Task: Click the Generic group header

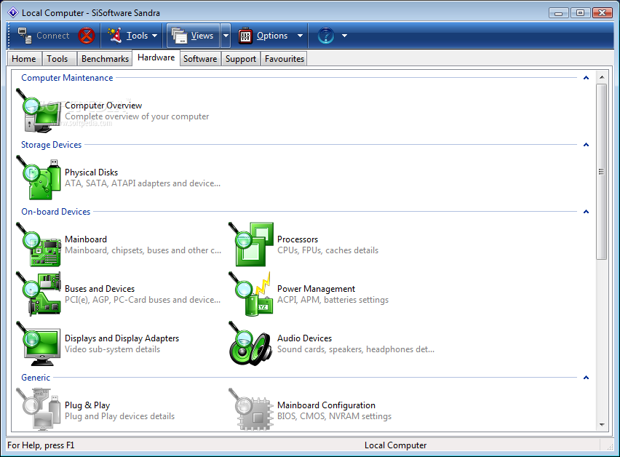Action: [36, 378]
